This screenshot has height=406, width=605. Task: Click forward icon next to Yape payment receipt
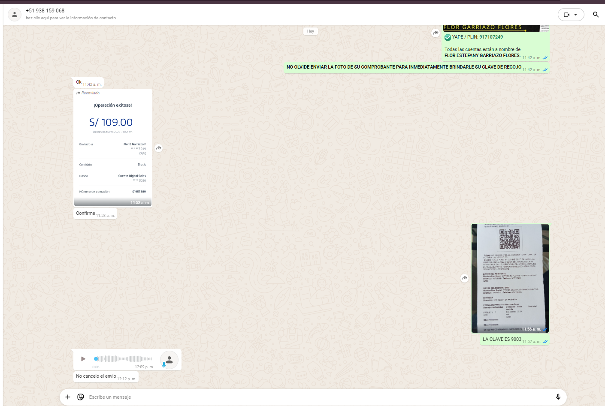[x=159, y=148]
